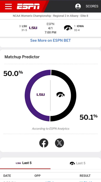Tap the ESPN logo
The width and height of the screenshot is (101, 182).
tap(28, 6)
